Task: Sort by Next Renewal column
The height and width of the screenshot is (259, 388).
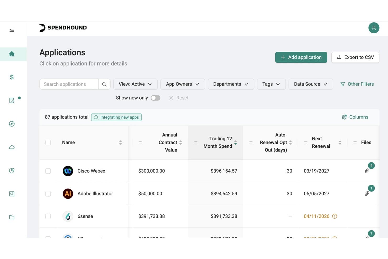Action: [340, 142]
